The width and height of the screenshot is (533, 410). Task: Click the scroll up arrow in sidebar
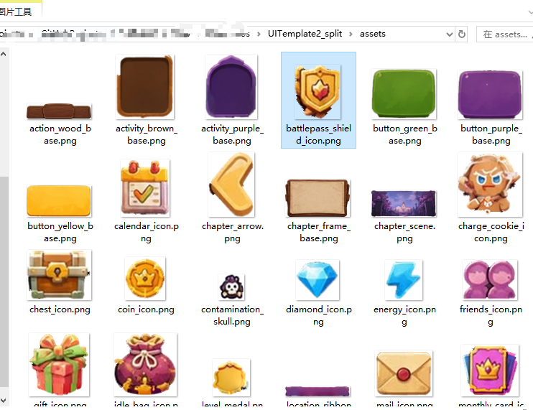click(4, 54)
